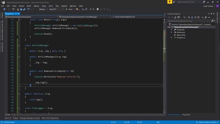Collapse the RemoveArticleById method outlining box
This screenshot has height=124, width=220.
click(19, 71)
